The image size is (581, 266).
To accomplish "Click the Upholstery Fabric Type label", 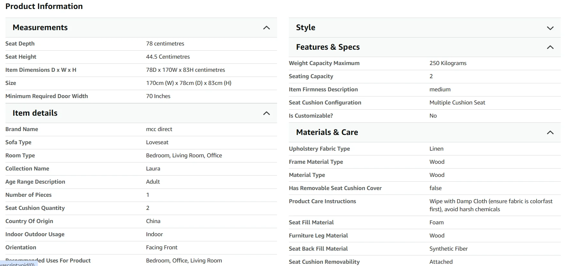I will (x=319, y=149).
